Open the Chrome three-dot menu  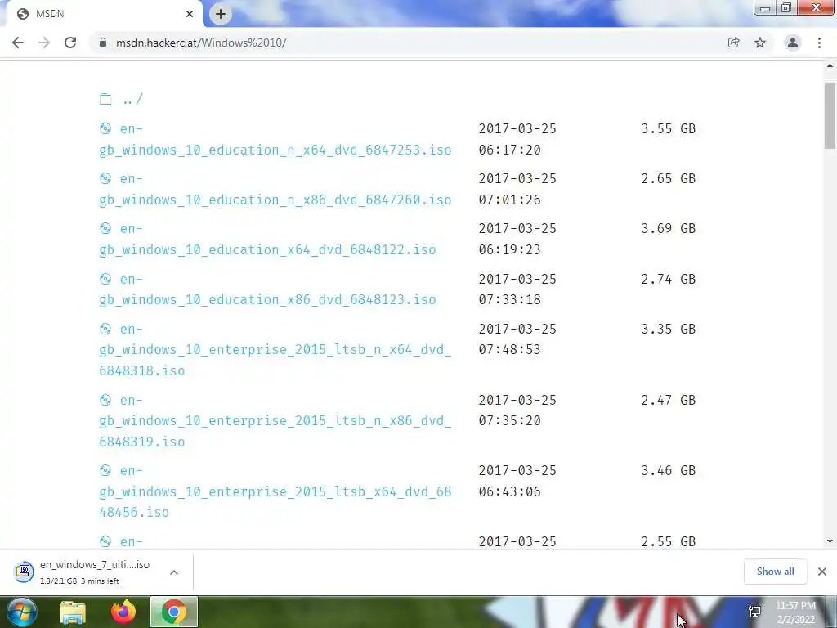[x=819, y=43]
